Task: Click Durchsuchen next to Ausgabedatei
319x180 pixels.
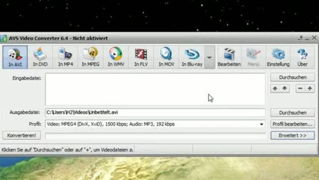Action: click(292, 112)
